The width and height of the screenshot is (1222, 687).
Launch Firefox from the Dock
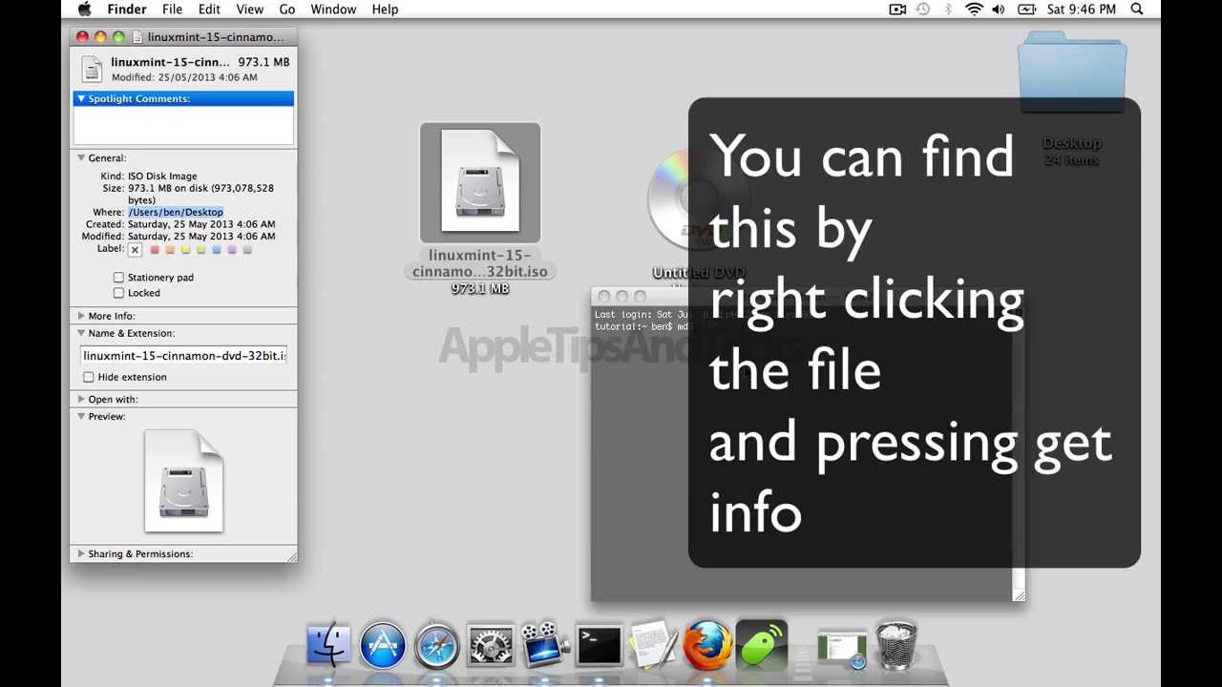pyautogui.click(x=707, y=645)
